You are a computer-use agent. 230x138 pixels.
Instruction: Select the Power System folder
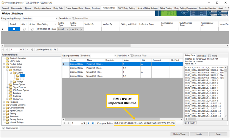(x=19, y=84)
